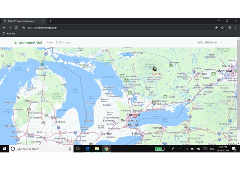The height and width of the screenshot is (170, 240).
Task: Click the Kingston label on map
Action: click(x=177, y=102)
